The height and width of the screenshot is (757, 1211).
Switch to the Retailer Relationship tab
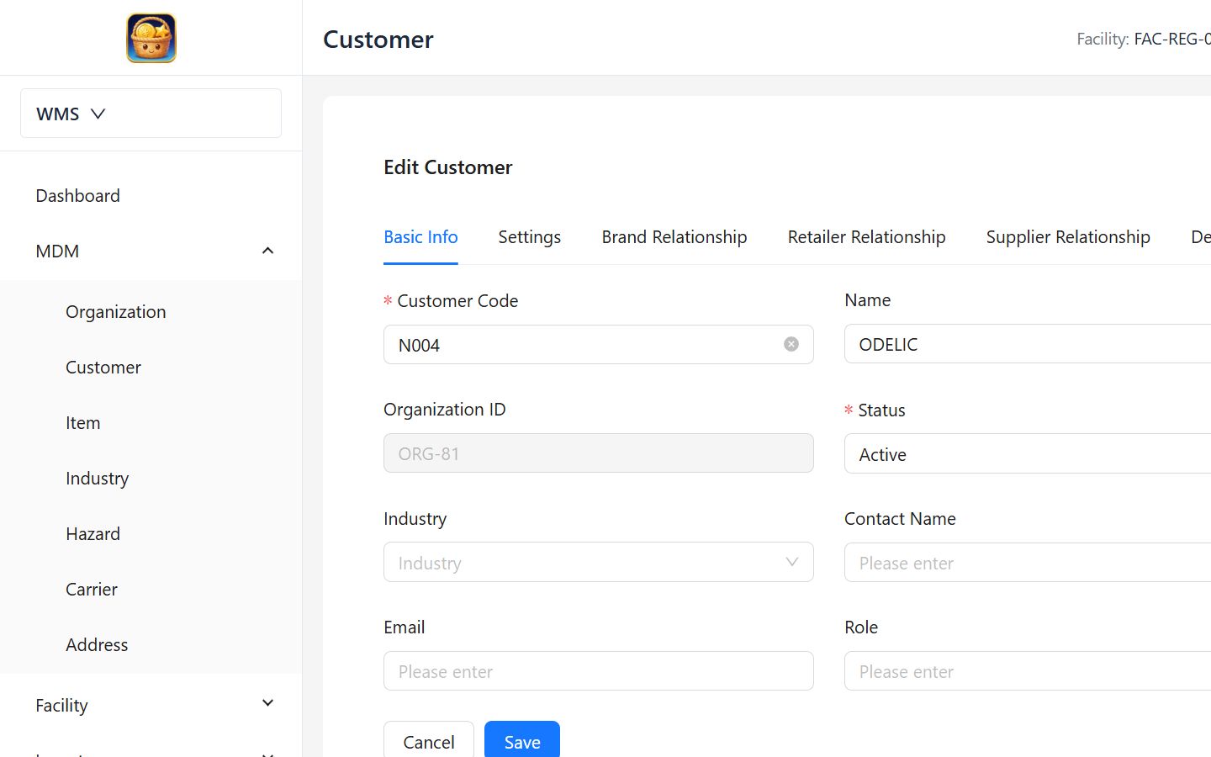pyautogui.click(x=866, y=237)
